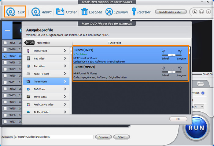The width and height of the screenshot is (214, 146).
Task: Open the CPU core count dropdown
Action: (x=201, y=106)
